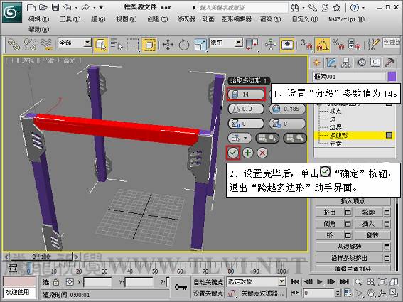Viewport: 403px width, 302px height.
Task: Toggle 自动关键点 auto key mode
Action: click(x=208, y=282)
